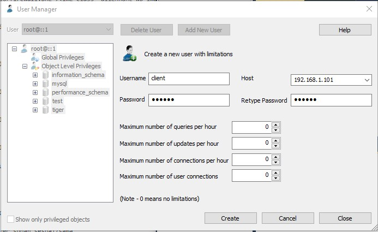This screenshot has height=232, width=378.
Task: Cancel the new user creation
Action: [x=287, y=218]
